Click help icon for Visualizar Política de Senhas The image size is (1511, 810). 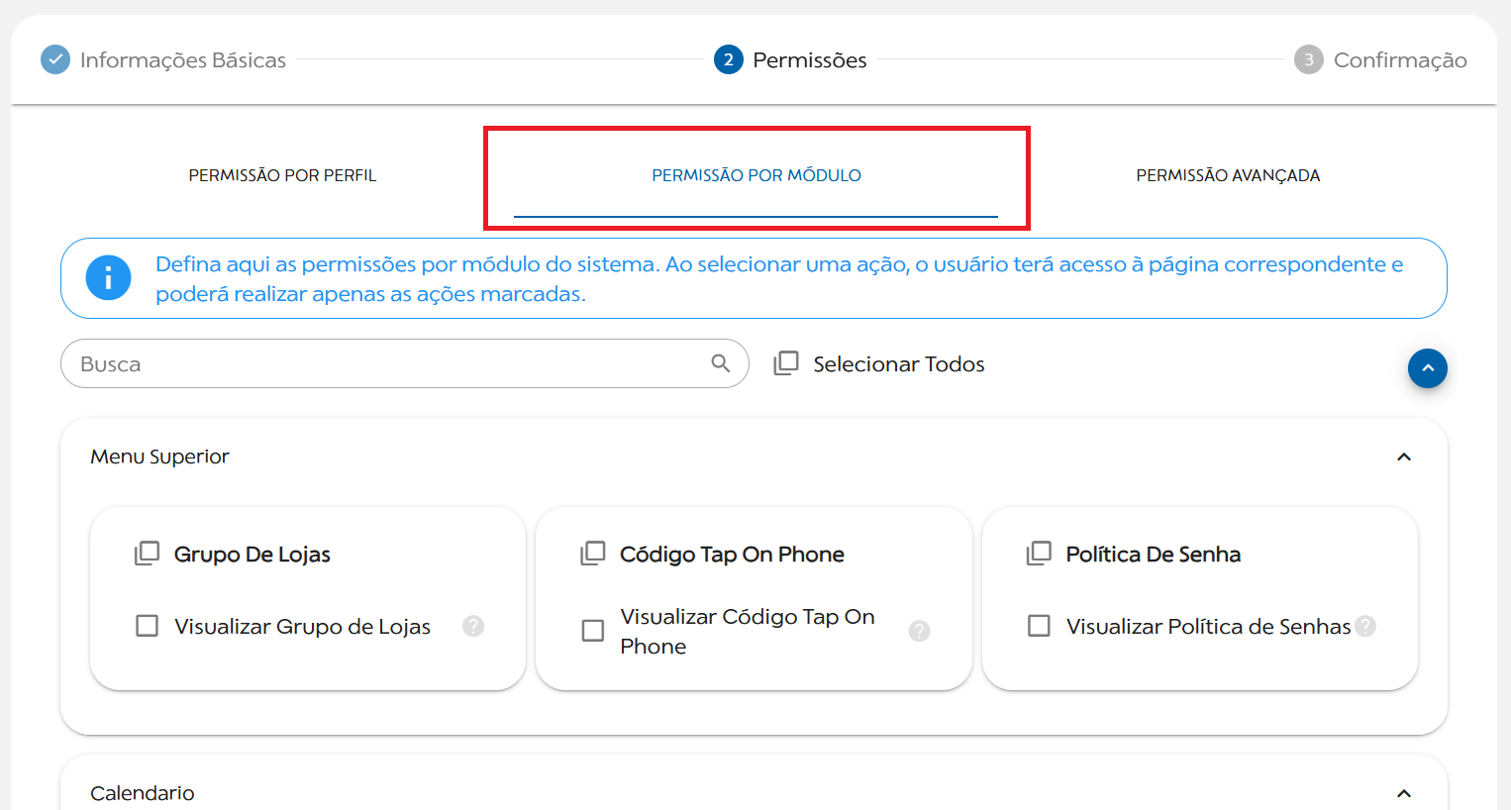[1365, 626]
